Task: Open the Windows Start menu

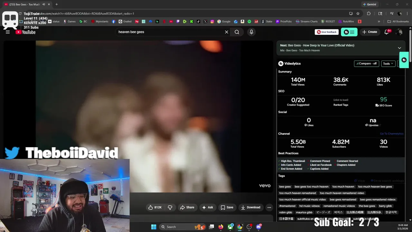Action: [154, 227]
